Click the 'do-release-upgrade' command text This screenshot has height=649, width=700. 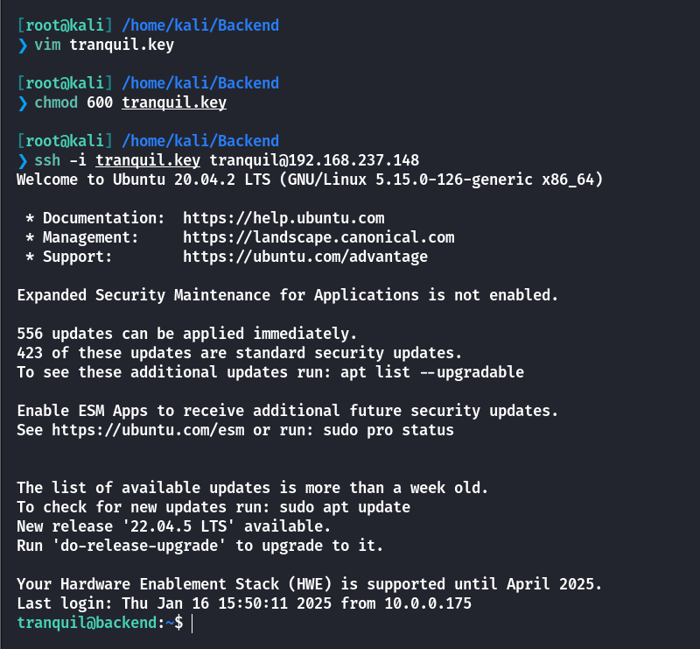click(x=139, y=546)
